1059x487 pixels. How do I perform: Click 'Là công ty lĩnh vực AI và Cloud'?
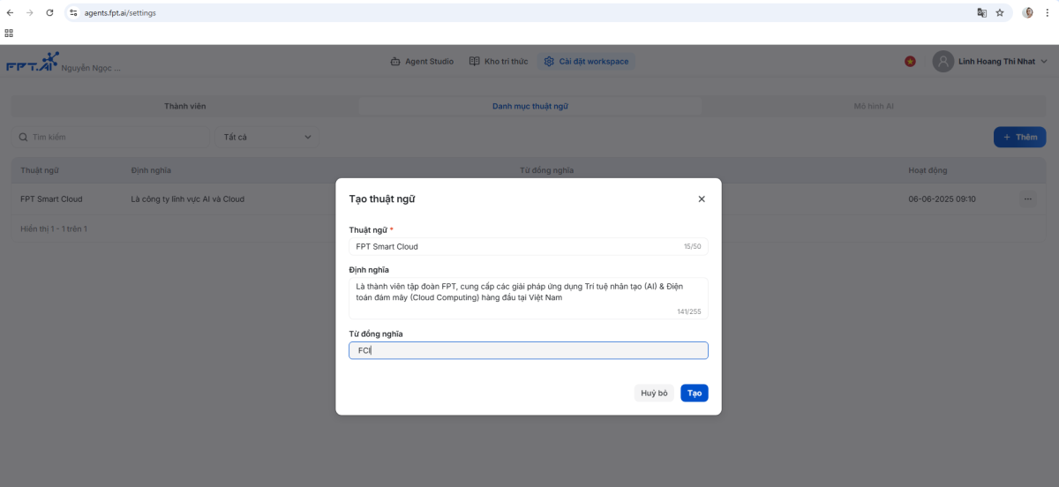point(187,199)
